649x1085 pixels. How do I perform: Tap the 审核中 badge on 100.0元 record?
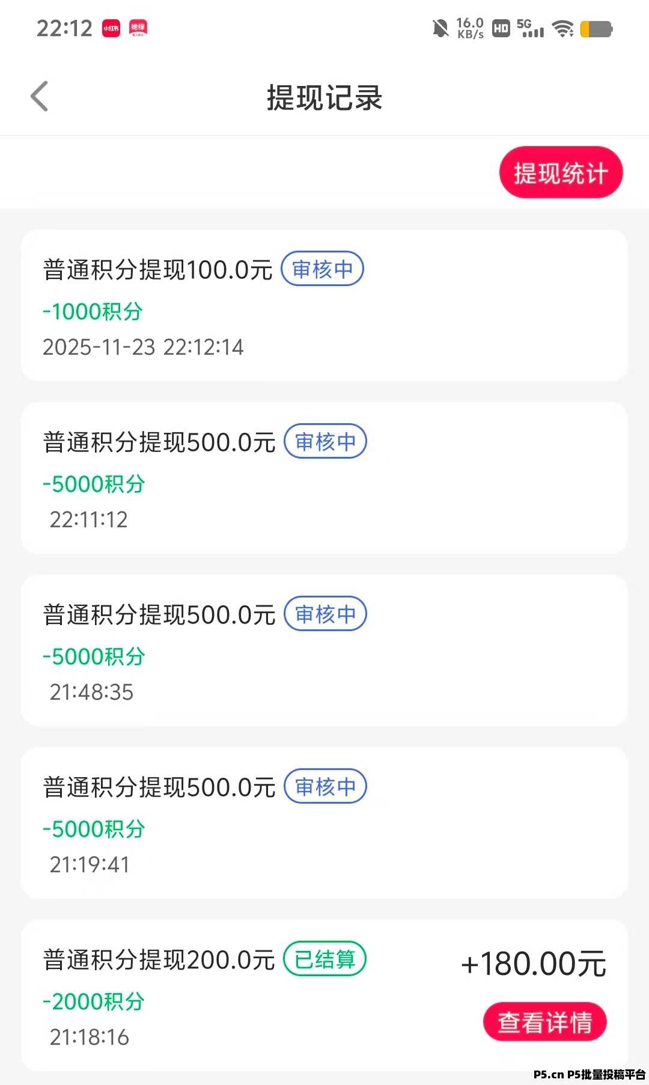pyautogui.click(x=323, y=269)
